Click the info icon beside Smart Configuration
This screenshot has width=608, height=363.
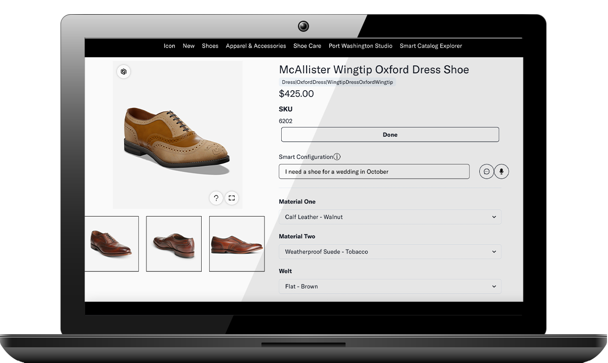tap(337, 157)
